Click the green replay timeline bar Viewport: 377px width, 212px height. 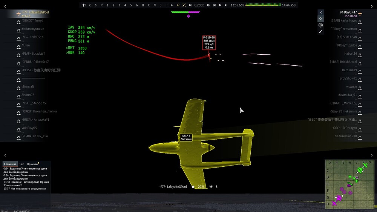pyautogui.click(x=263, y=5)
